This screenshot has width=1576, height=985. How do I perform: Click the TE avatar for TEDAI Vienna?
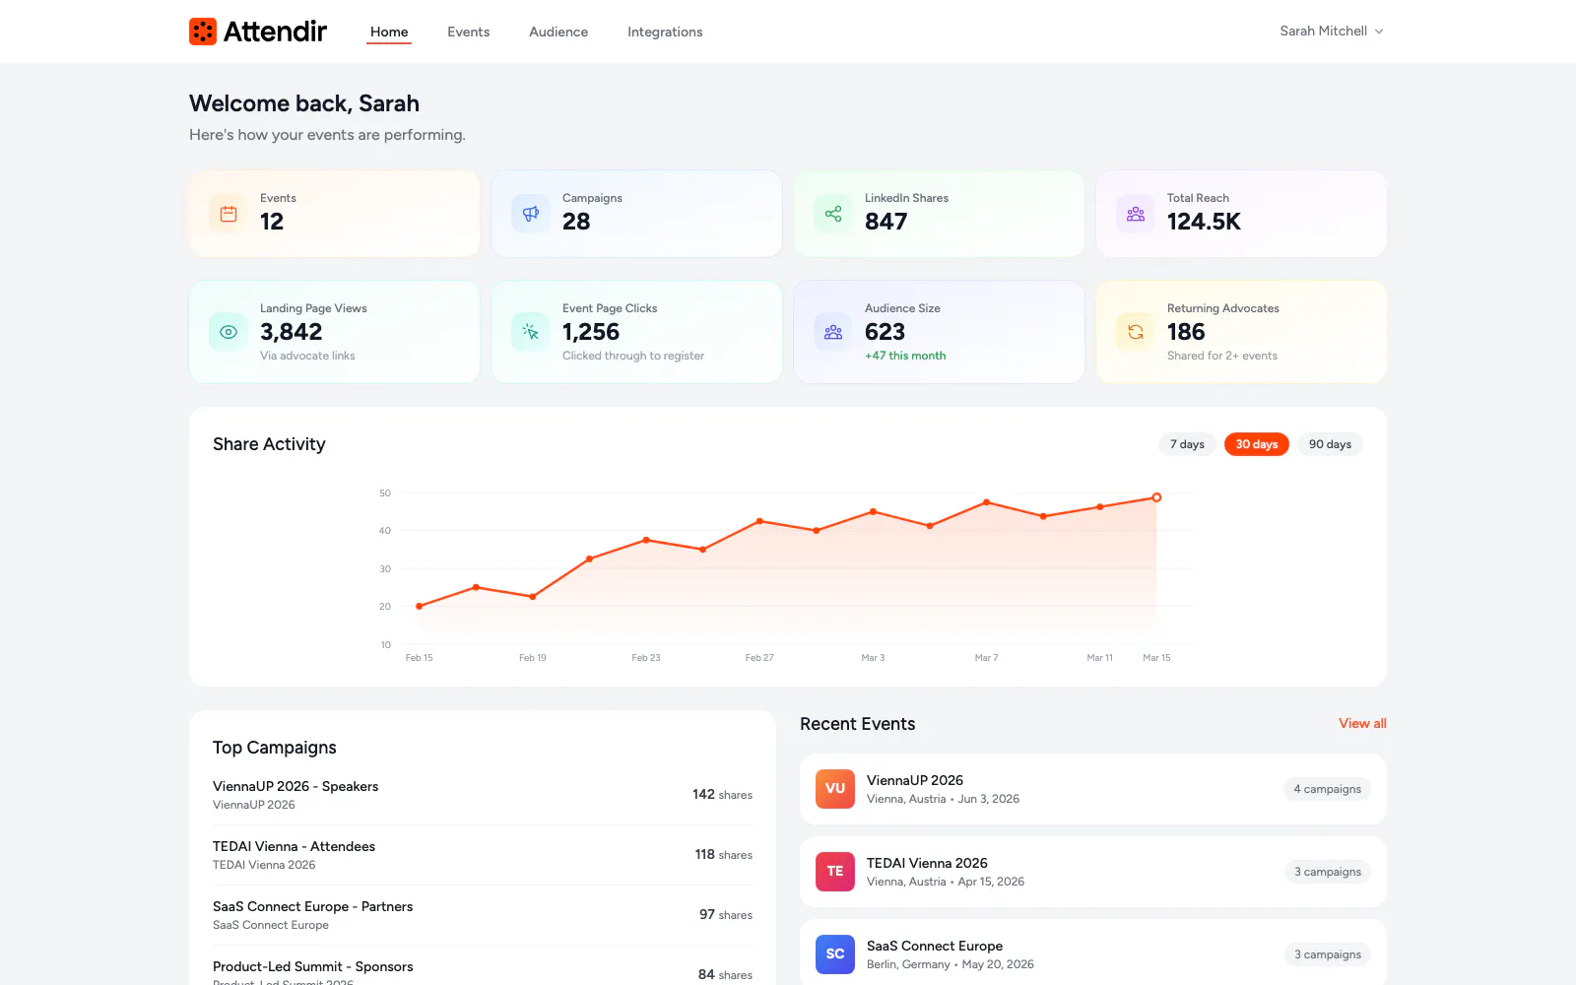[x=835, y=872]
